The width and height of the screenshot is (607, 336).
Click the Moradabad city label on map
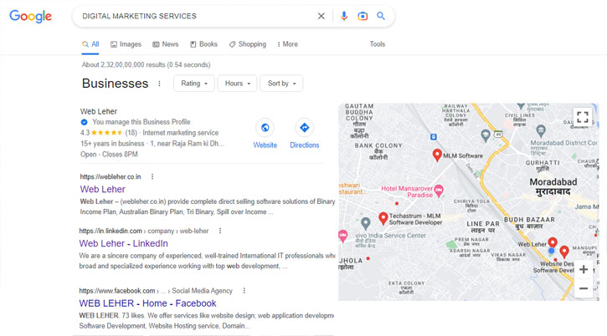tap(553, 187)
